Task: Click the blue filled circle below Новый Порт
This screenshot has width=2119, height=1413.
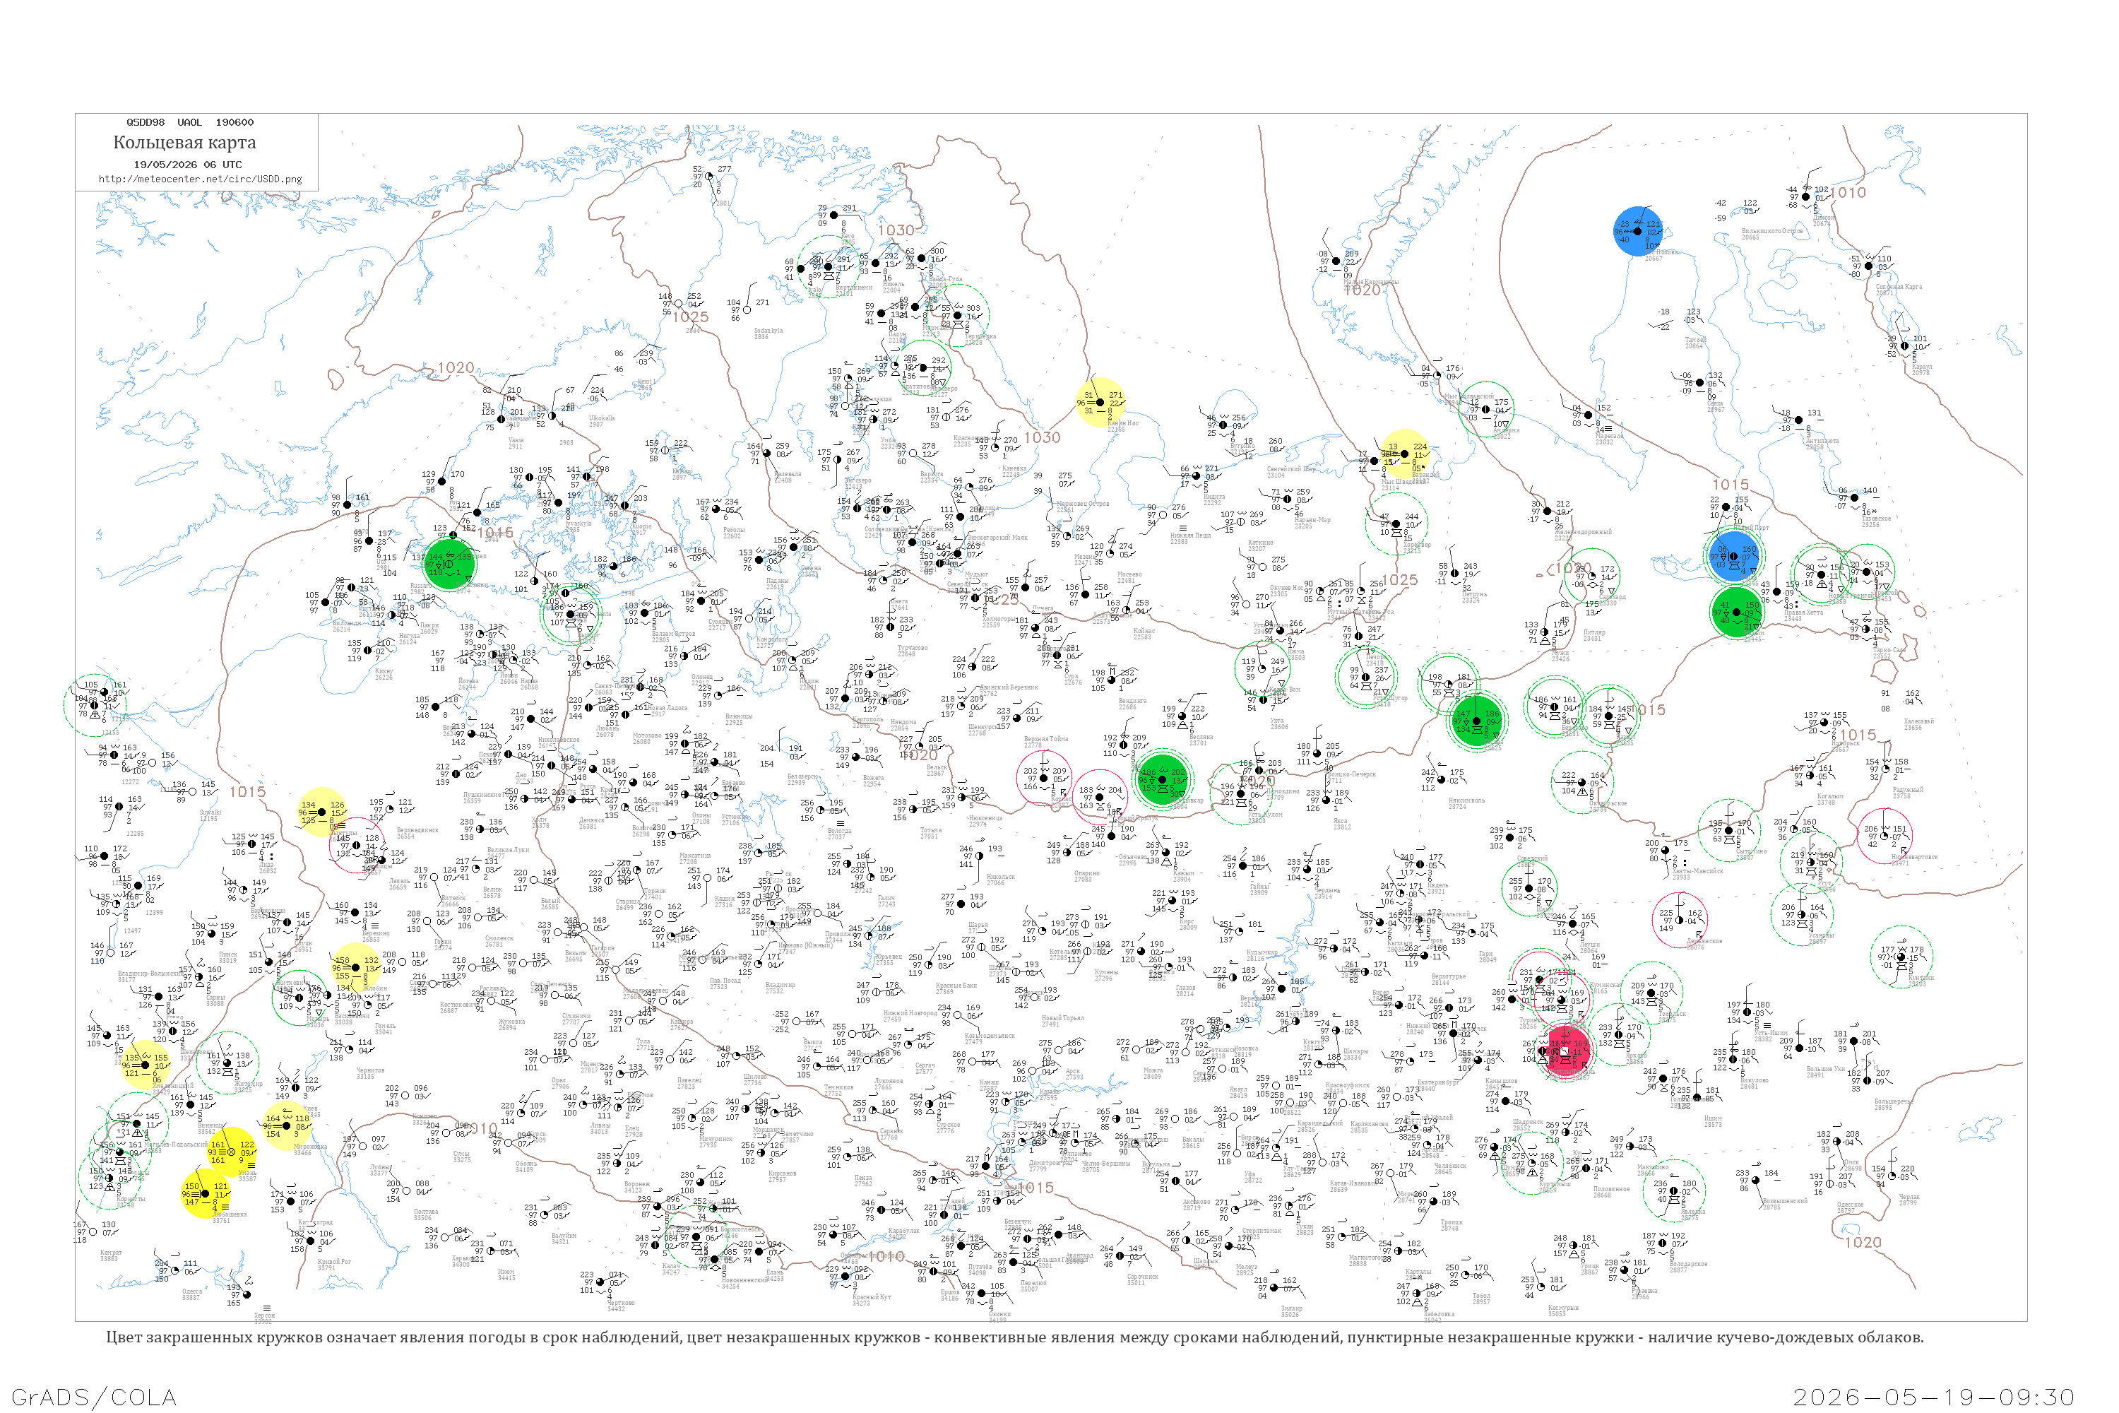Action: (1734, 556)
